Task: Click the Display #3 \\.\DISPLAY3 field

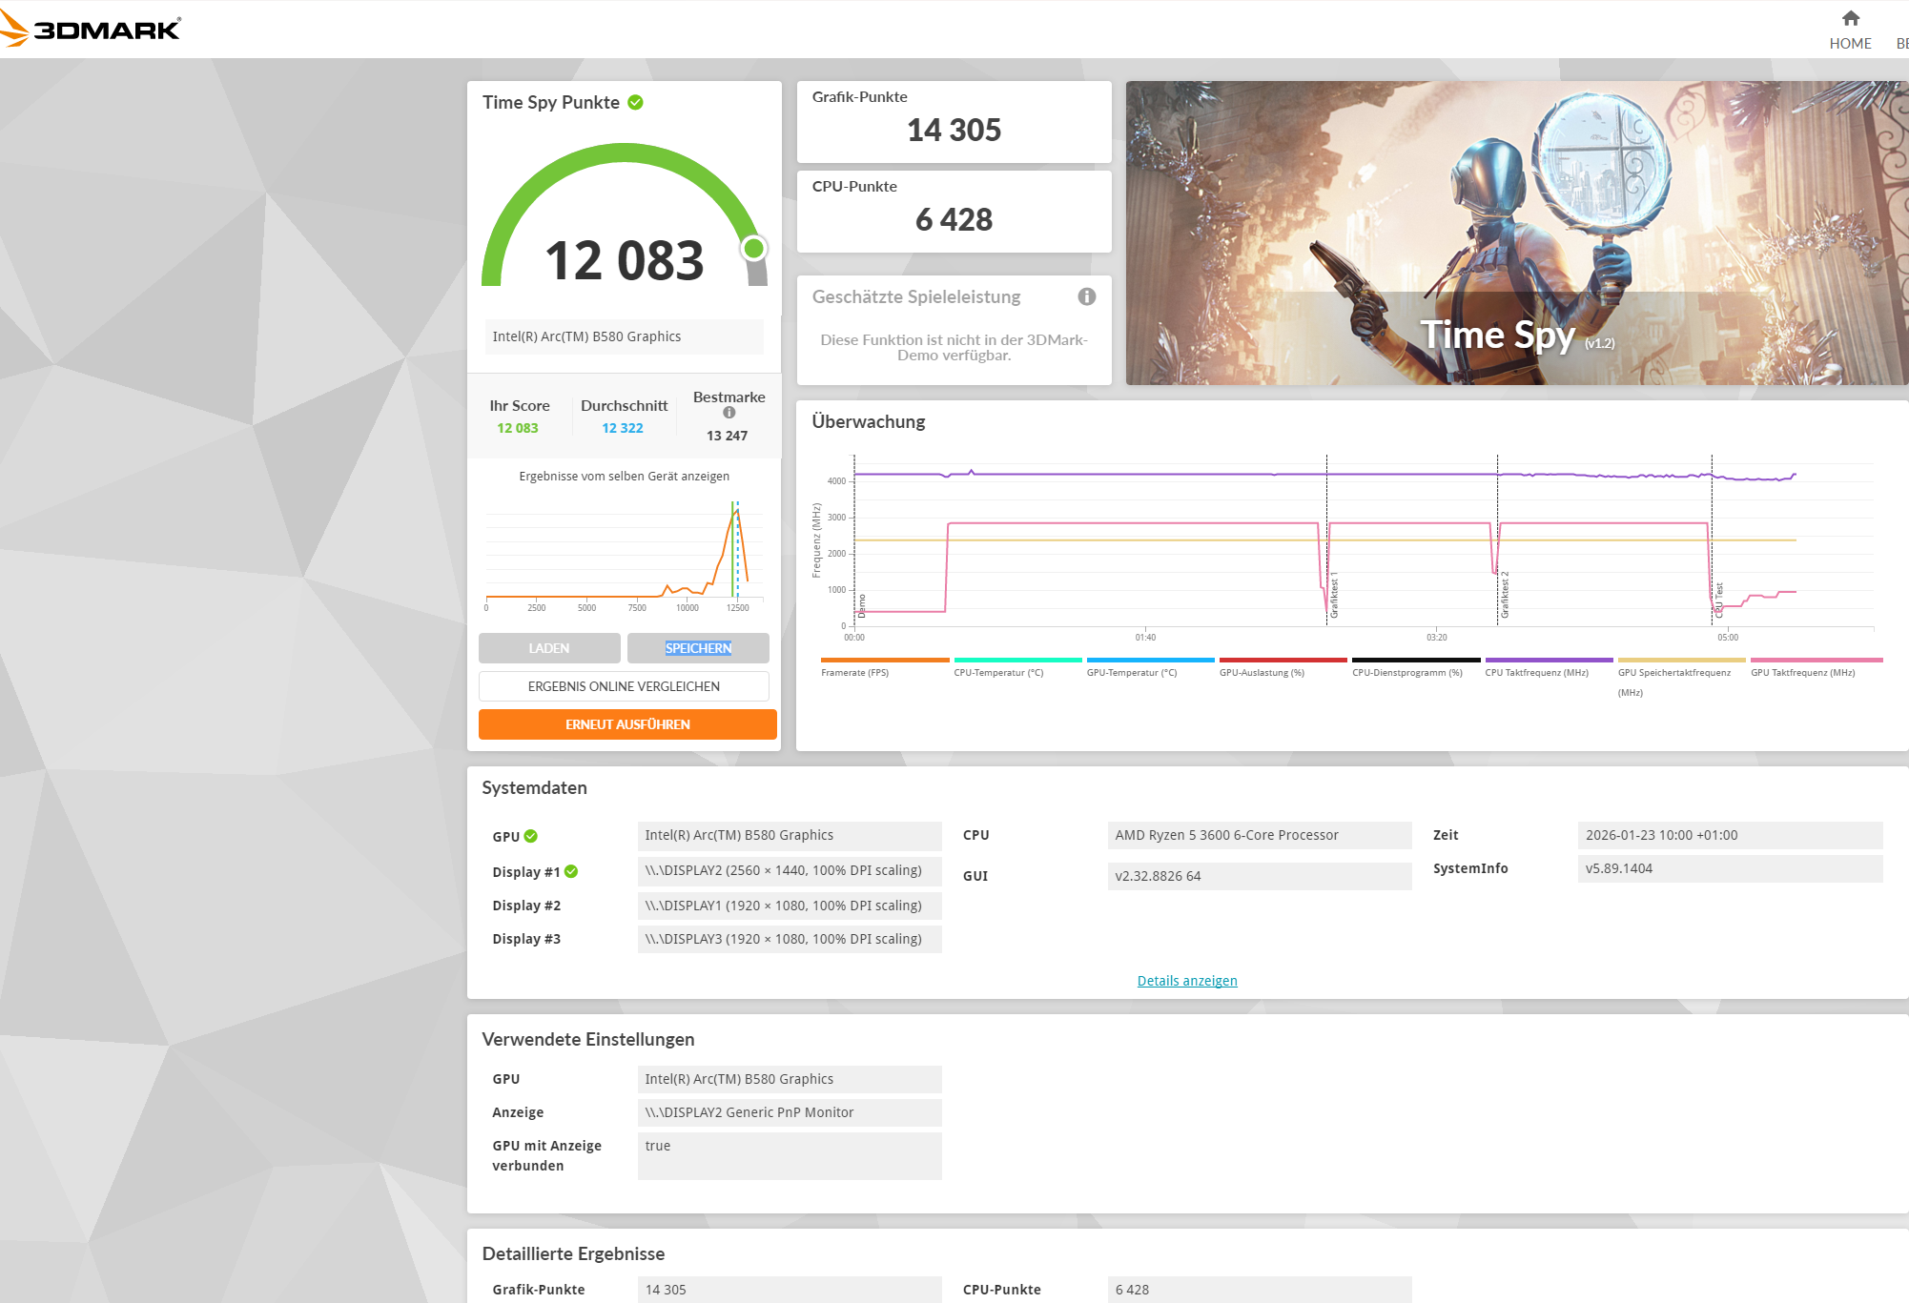Action: [790, 939]
